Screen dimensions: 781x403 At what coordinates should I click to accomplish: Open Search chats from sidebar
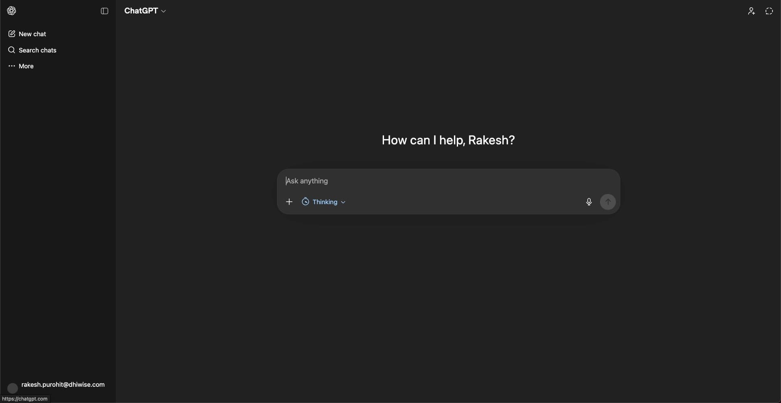37,50
